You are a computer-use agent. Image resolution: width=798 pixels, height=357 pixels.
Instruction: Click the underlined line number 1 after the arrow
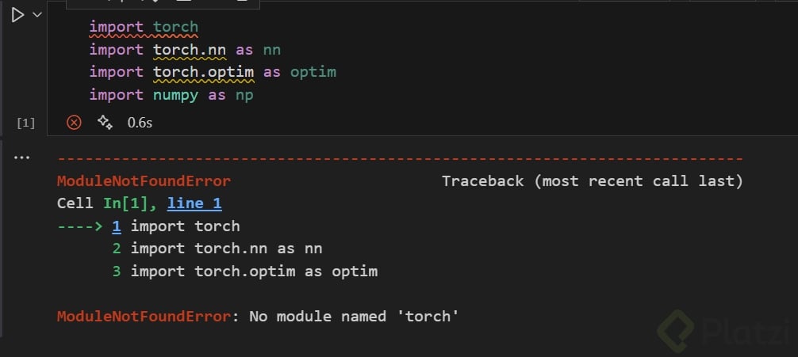[117, 226]
